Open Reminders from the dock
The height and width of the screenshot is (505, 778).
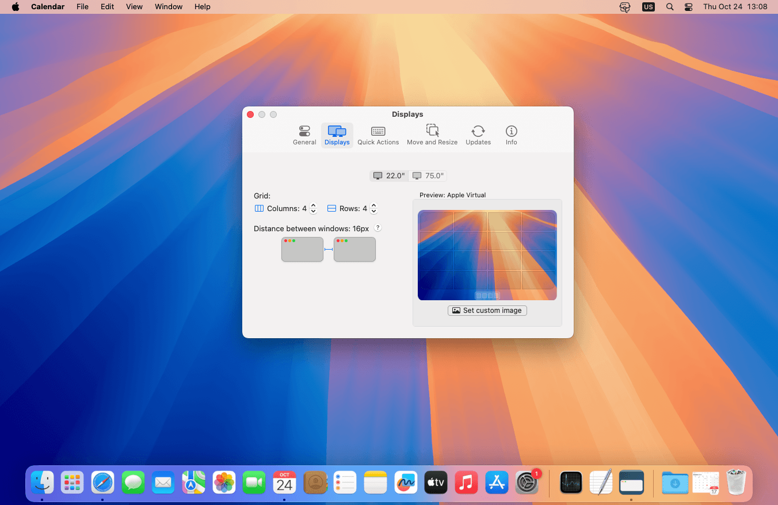coord(345,483)
